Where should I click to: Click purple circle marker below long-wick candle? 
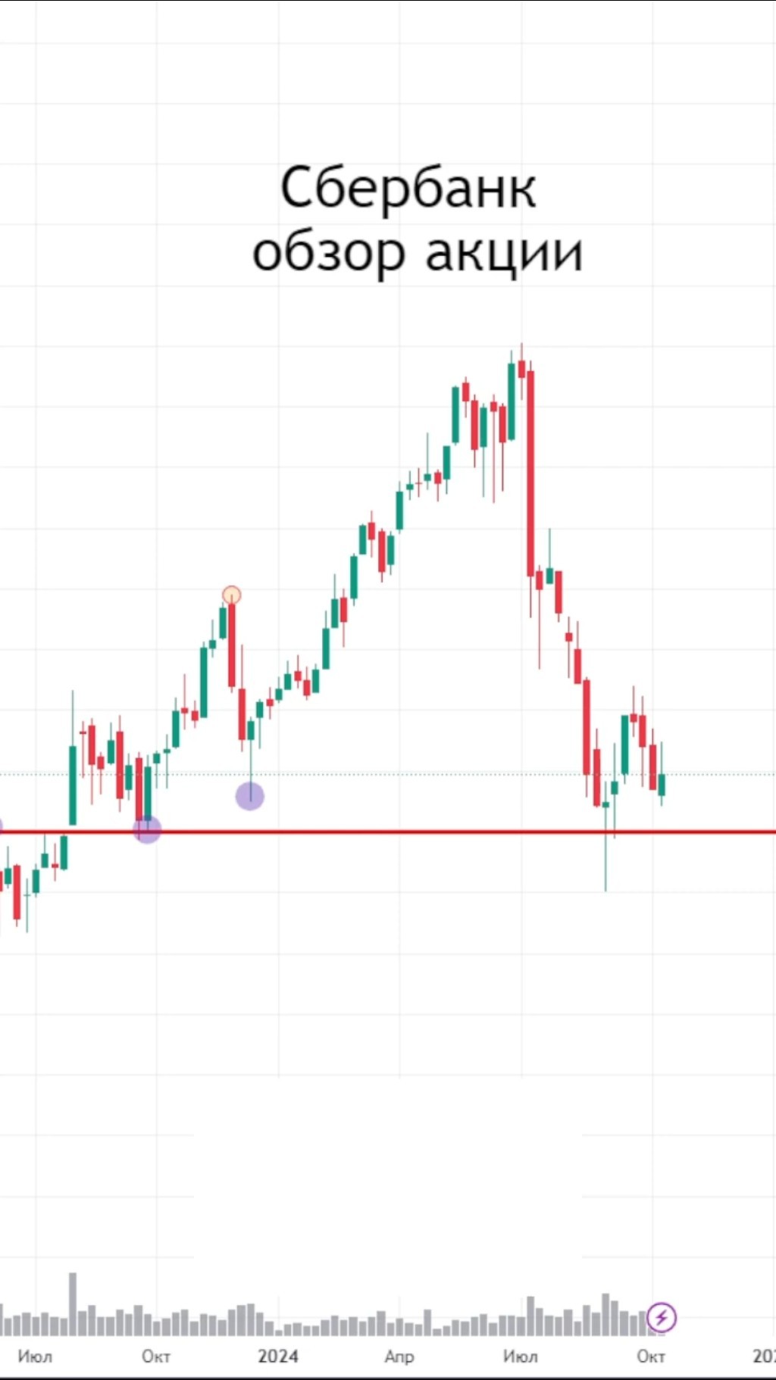[250, 796]
